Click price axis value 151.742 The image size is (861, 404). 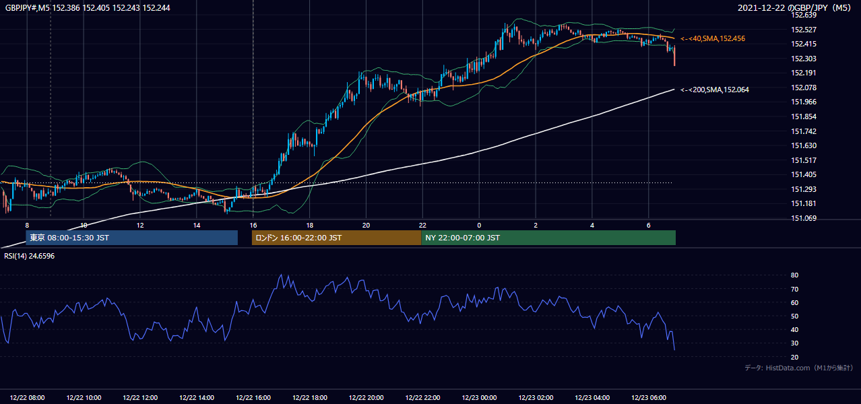point(803,131)
